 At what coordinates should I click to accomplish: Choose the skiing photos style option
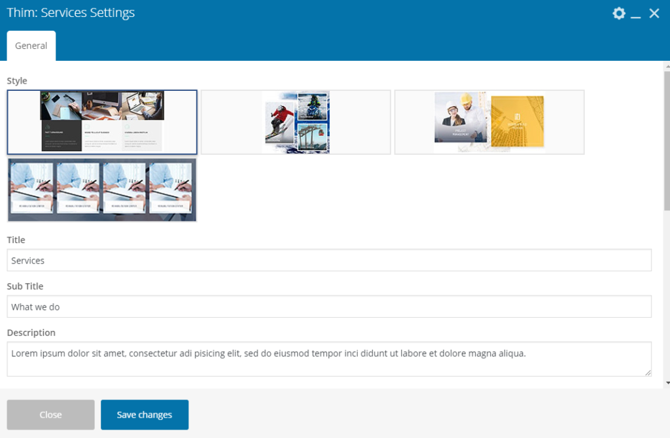point(295,122)
